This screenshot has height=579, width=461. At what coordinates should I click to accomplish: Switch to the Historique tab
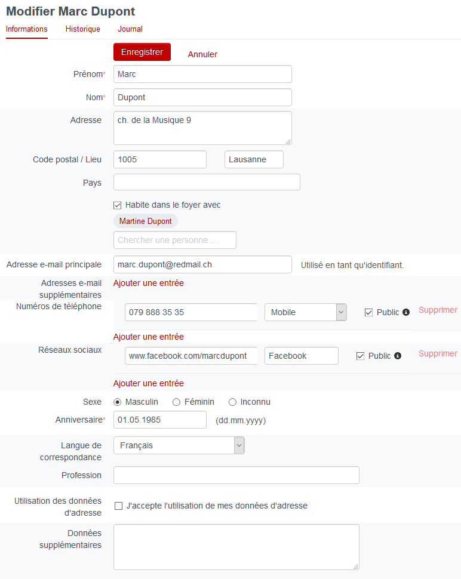tap(83, 29)
